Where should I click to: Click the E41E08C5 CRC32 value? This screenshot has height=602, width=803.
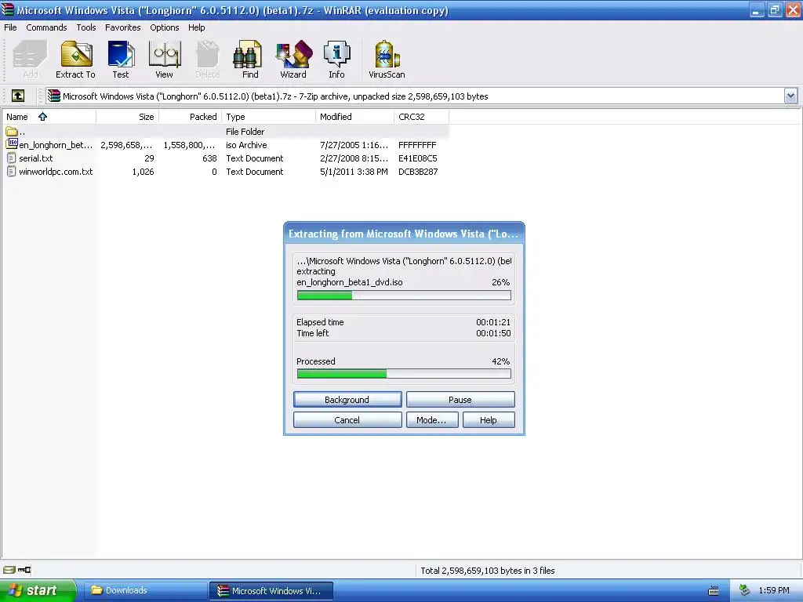tap(418, 158)
